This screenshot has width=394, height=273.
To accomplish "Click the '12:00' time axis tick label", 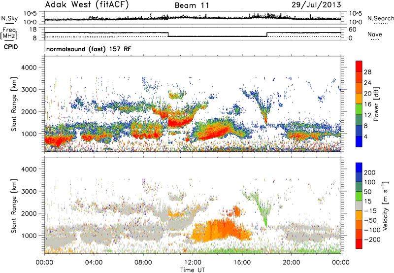I will coord(193,263).
